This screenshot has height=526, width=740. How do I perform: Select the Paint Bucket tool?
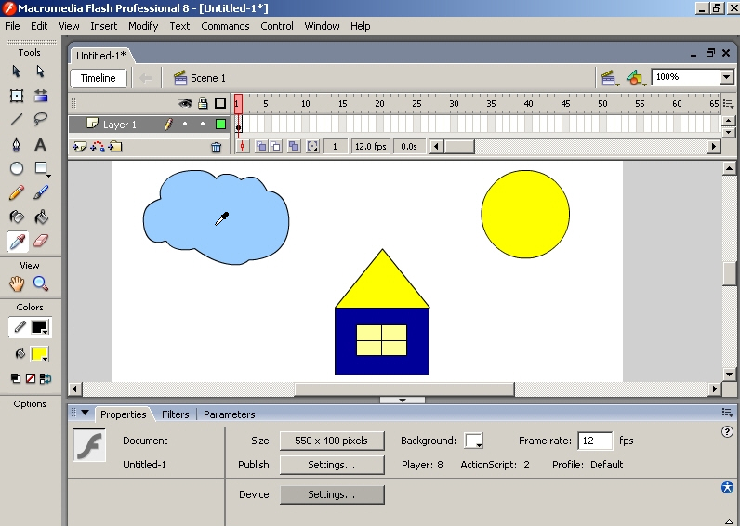(x=41, y=217)
